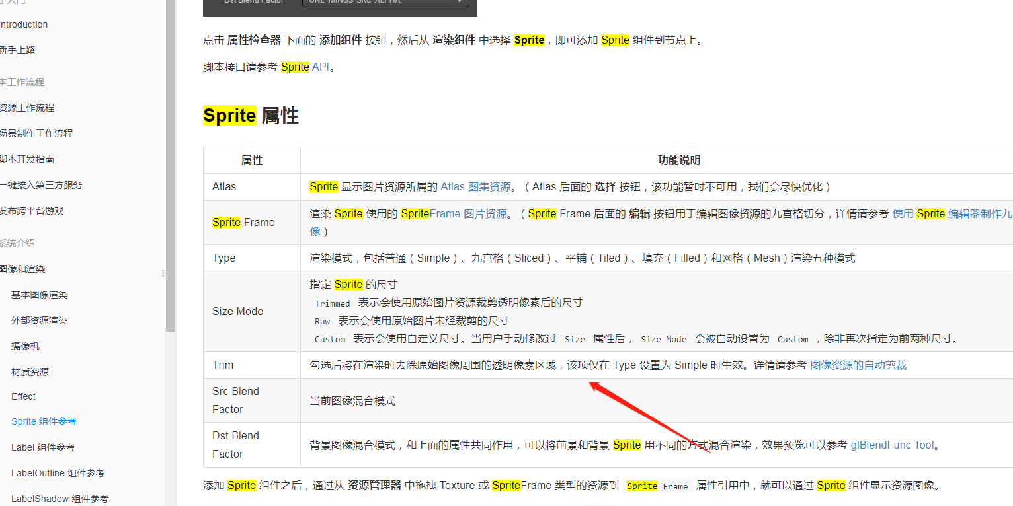Expand the 图像和渲染 sidebar section
This screenshot has height=506, width=1013.
(x=22, y=269)
